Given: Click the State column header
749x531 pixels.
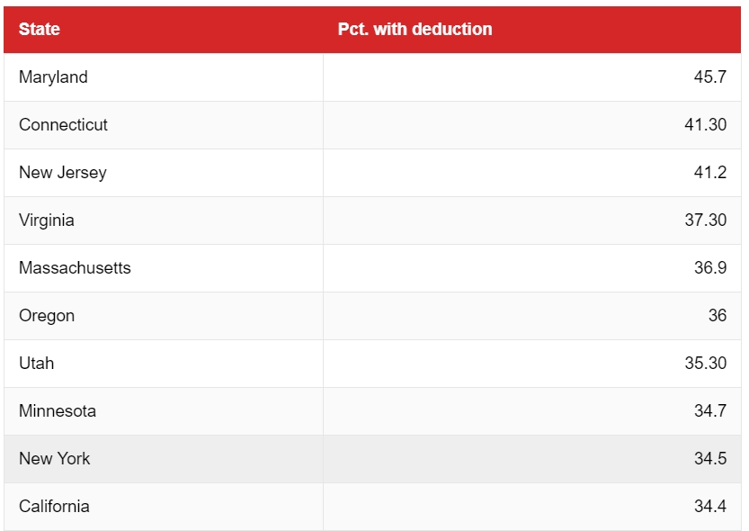Looking at the screenshot, I should pyautogui.click(x=40, y=29).
